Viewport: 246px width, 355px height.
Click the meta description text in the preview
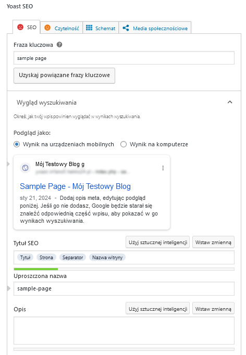tap(89, 209)
